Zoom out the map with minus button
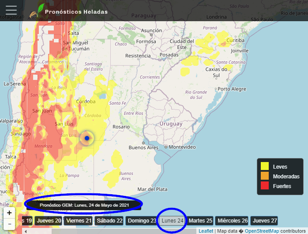 (9, 224)
